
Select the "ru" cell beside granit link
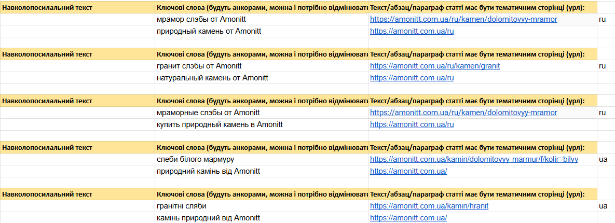[x=602, y=66]
